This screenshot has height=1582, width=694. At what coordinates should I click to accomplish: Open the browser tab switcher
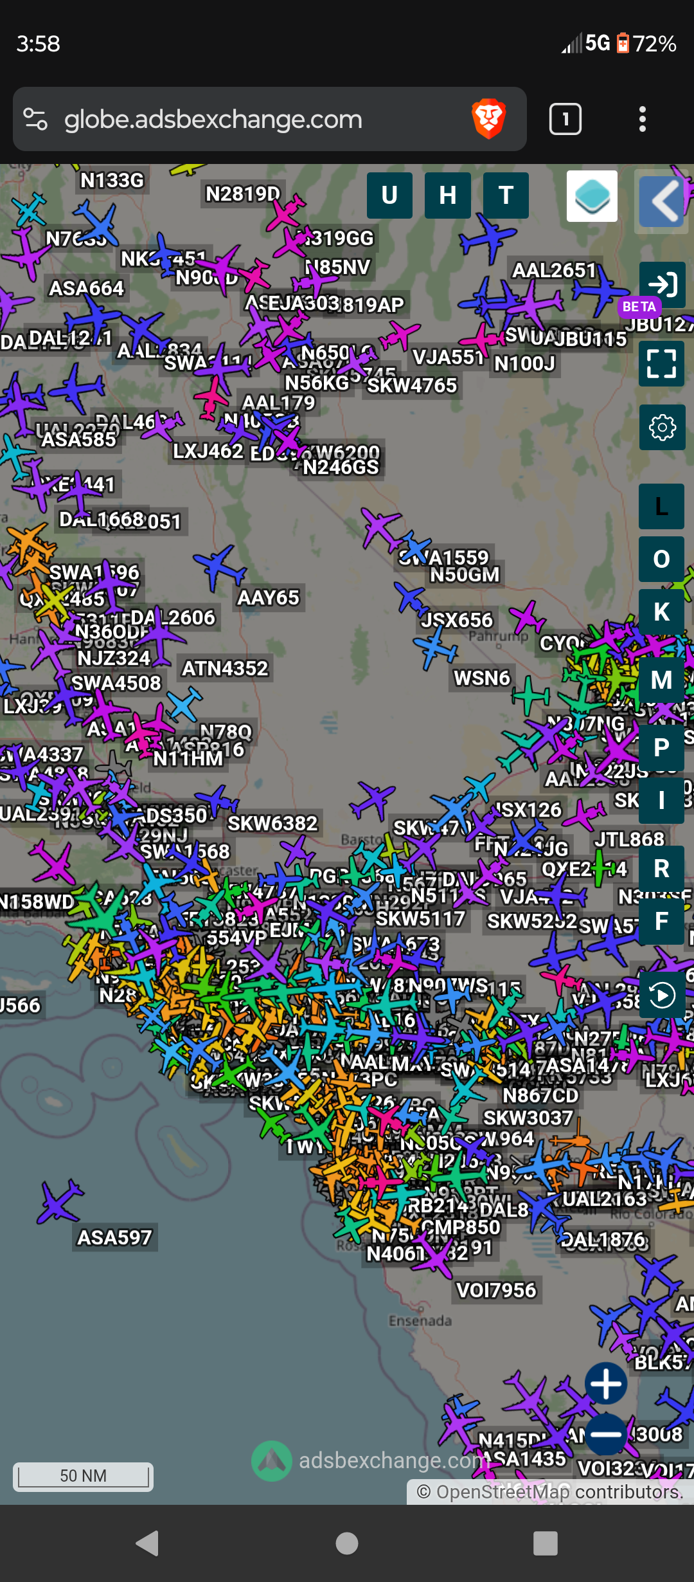click(x=565, y=119)
